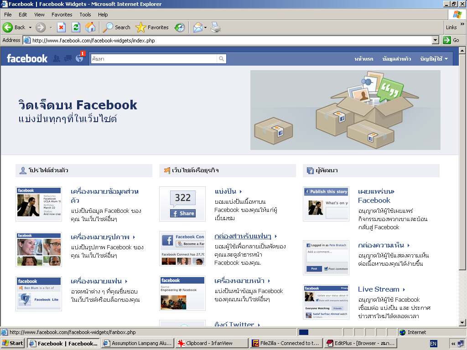Click the Stop loading toolbar icon
Viewport: 467px width, 350px height.
coord(61,27)
